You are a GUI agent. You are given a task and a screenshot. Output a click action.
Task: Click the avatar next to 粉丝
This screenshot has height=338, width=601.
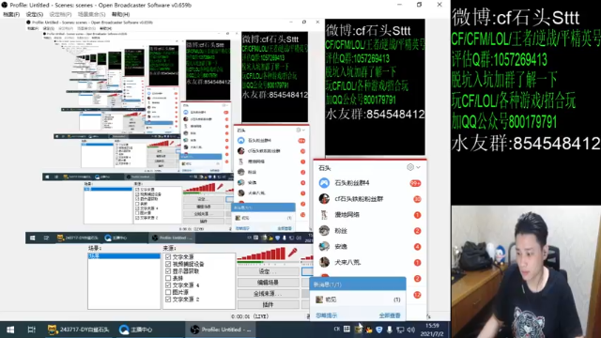(x=324, y=230)
